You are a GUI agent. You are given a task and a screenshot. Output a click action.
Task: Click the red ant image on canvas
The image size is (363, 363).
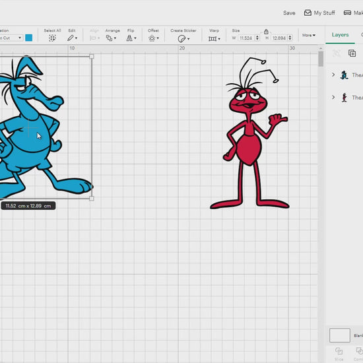249,133
